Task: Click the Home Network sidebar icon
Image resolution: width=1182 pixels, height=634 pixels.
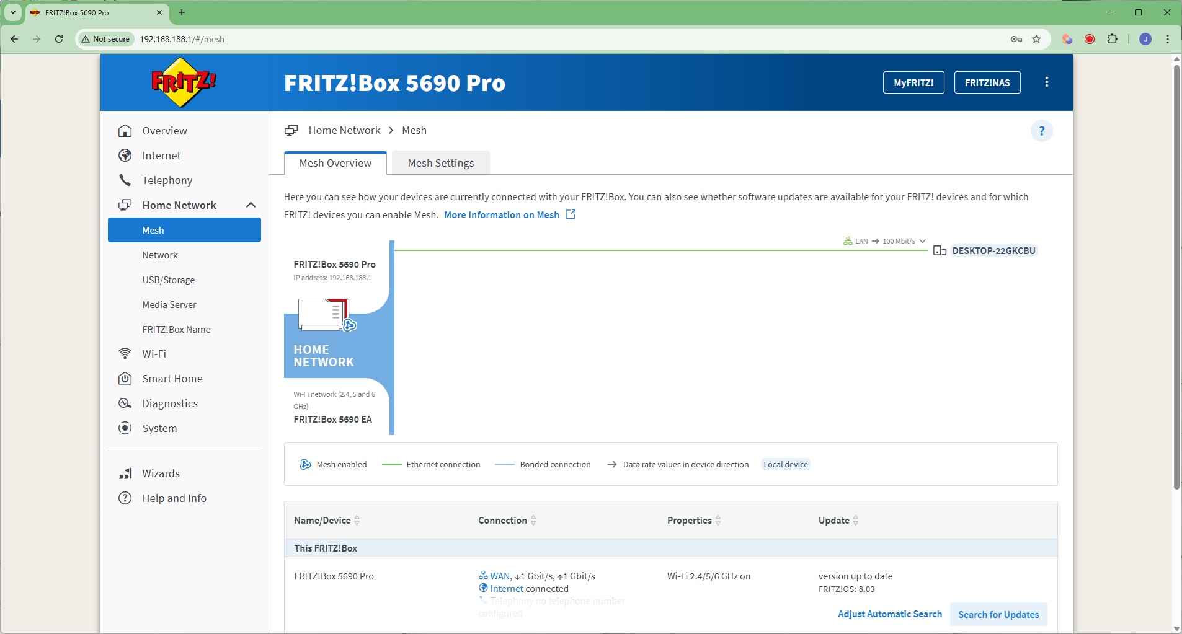Action: tap(125, 205)
